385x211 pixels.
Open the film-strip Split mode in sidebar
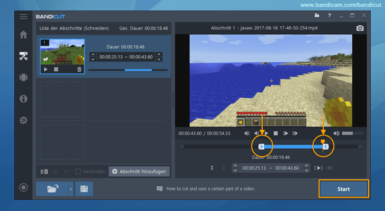(24, 78)
